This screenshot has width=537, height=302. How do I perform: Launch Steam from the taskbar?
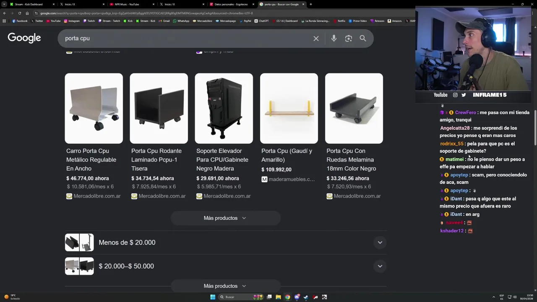306,297
